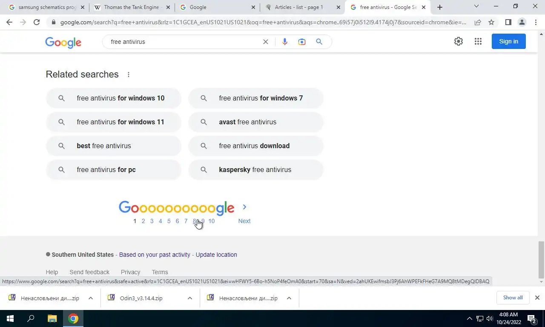Image resolution: width=545 pixels, height=327 pixels.
Task: Open volume control in system tray
Action: [x=489, y=318]
